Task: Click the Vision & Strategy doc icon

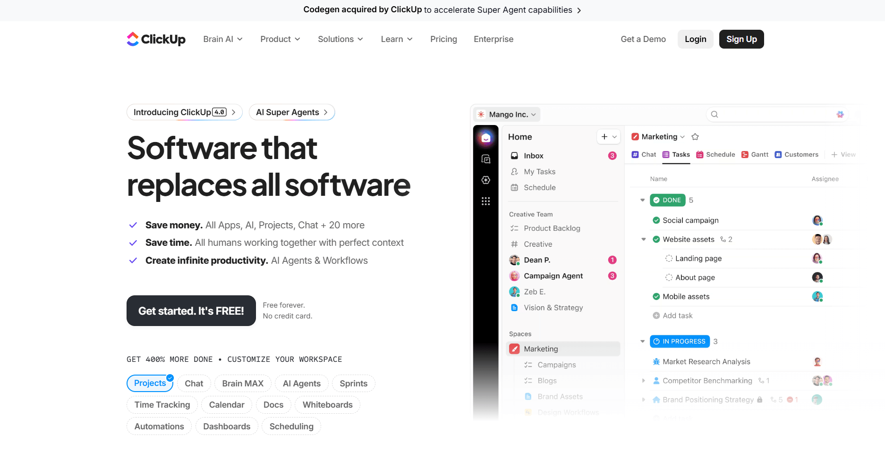Action: point(515,308)
